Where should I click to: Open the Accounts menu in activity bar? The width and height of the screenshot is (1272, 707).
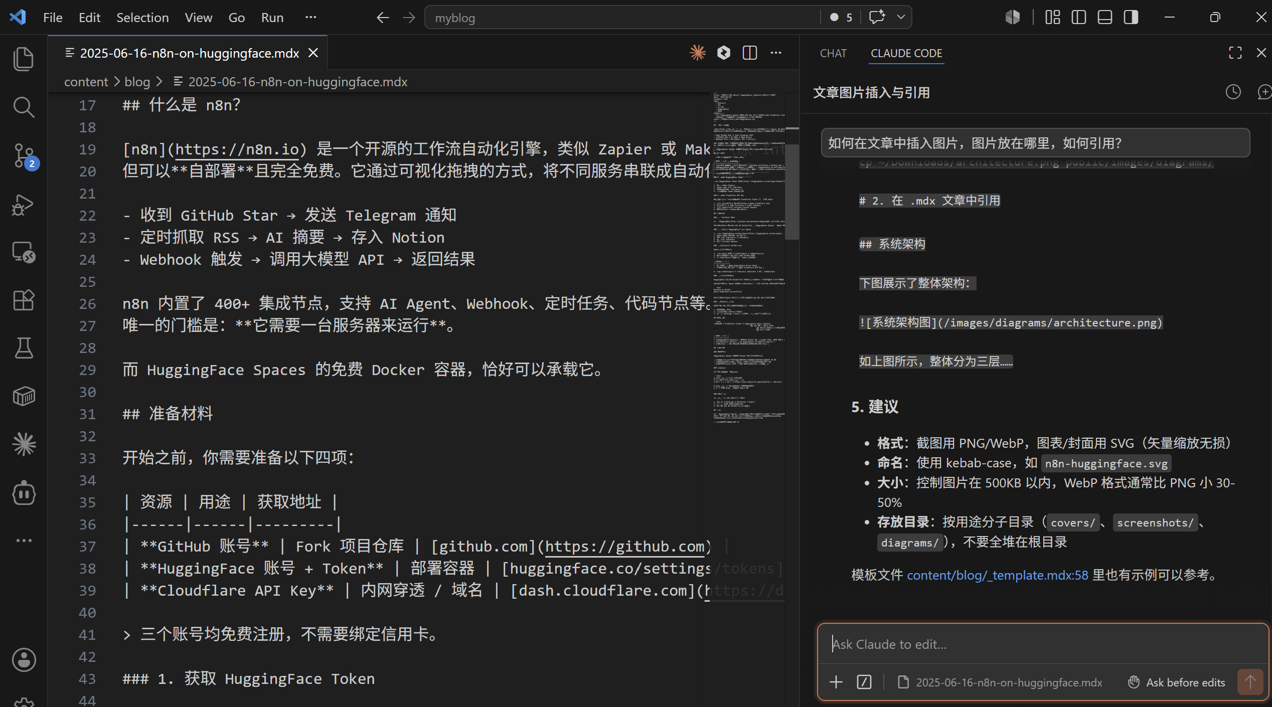pyautogui.click(x=24, y=660)
